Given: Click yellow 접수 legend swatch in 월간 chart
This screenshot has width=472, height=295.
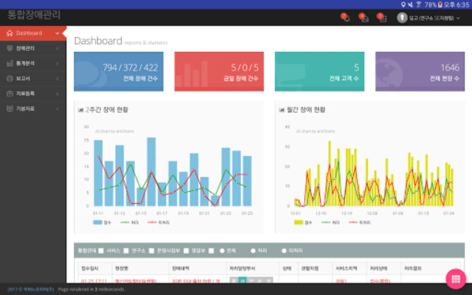Looking at the screenshot, I should point(299,222).
